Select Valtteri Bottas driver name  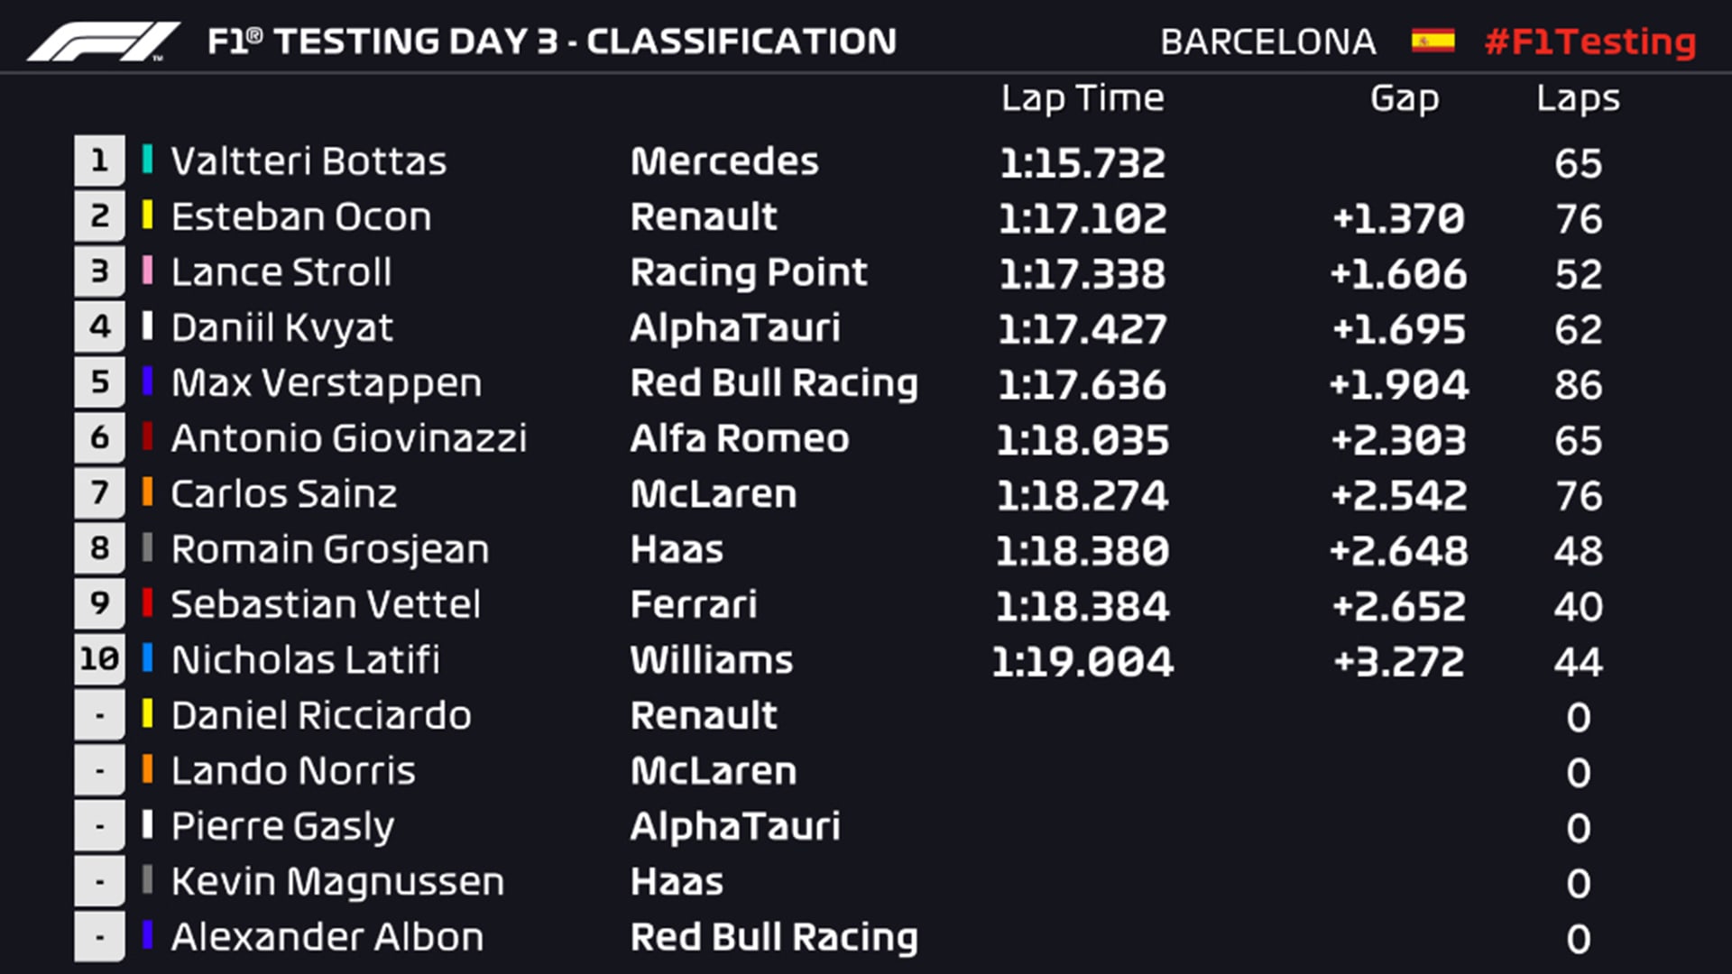coord(309,161)
